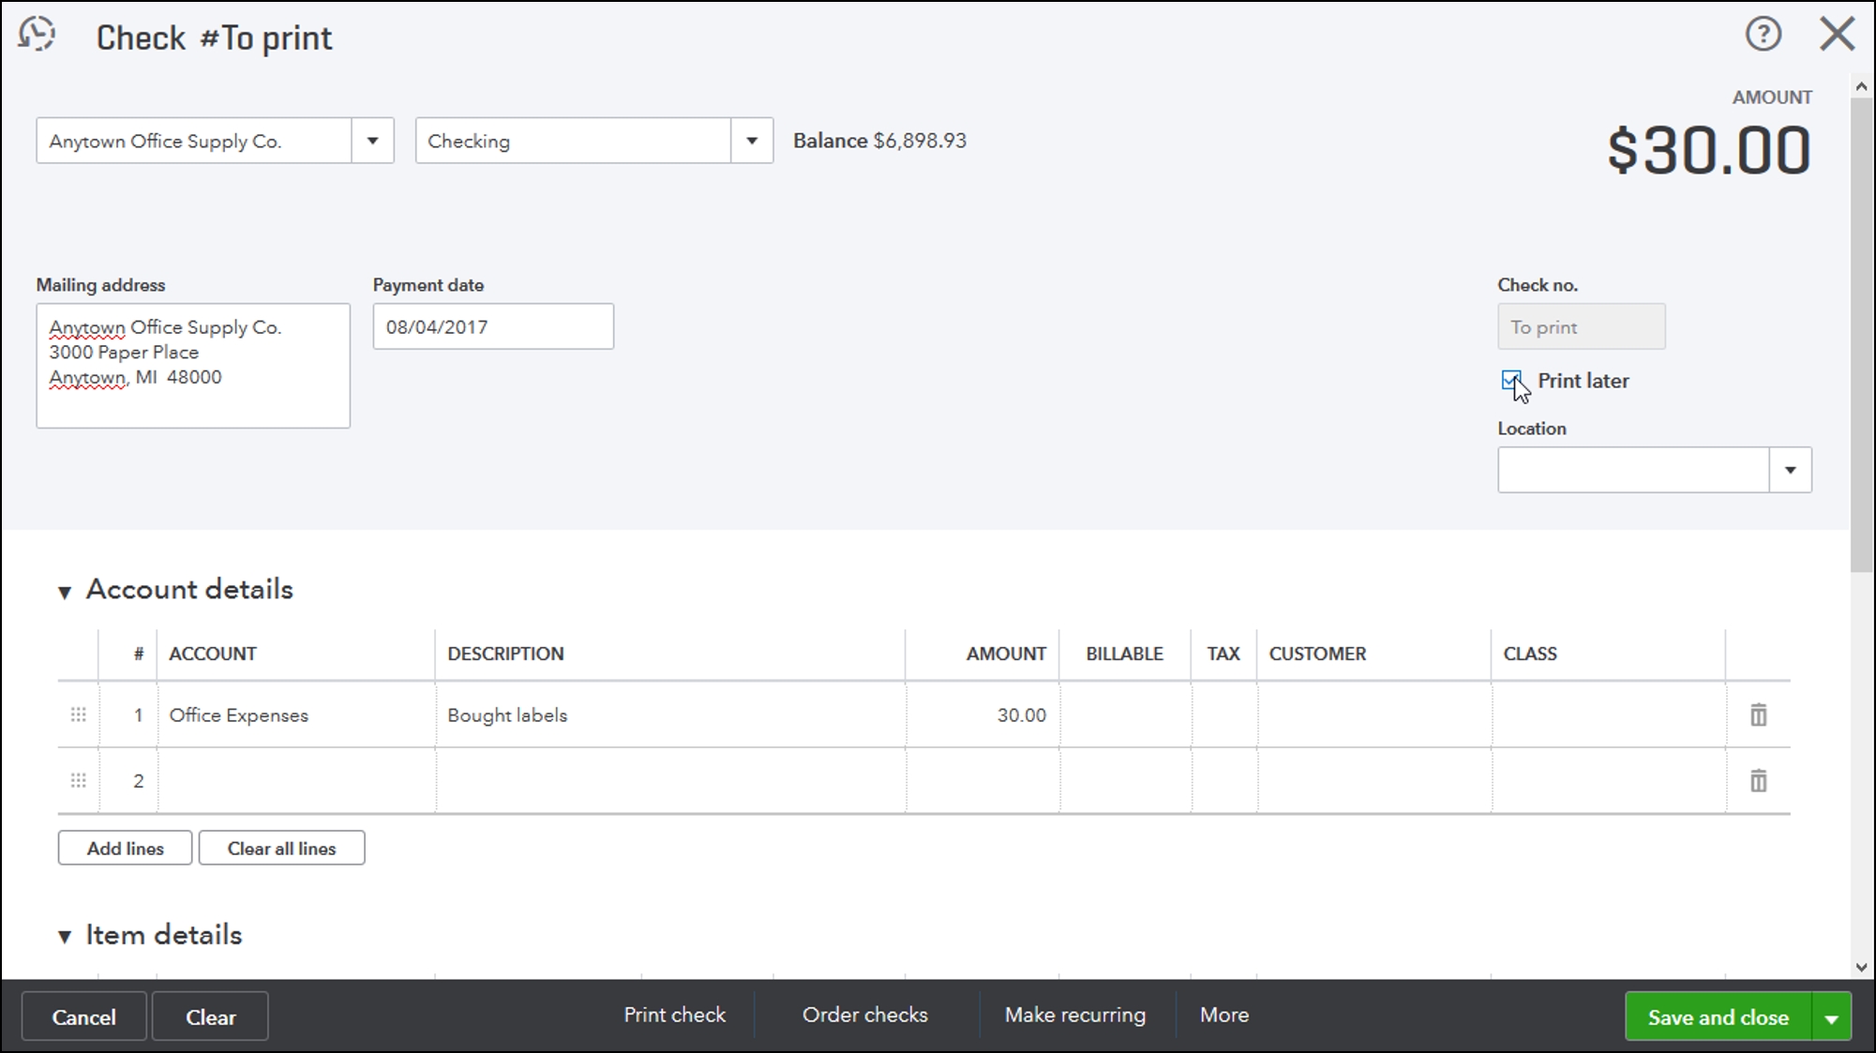Open the Location dropdown
The width and height of the screenshot is (1876, 1053).
(1789, 470)
